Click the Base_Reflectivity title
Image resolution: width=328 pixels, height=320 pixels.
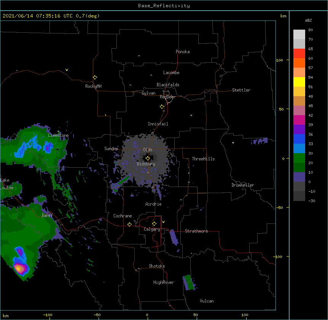(x=164, y=6)
